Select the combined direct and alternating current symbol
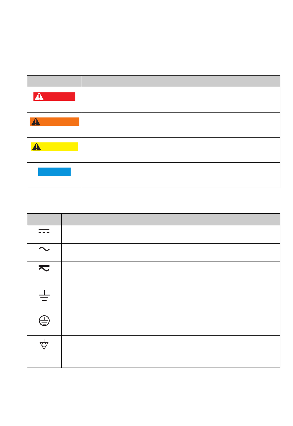This screenshot has width=293, height=426. (44, 268)
